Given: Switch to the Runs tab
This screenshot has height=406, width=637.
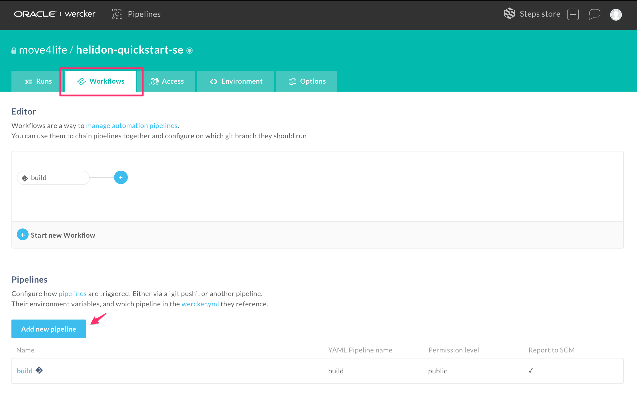Looking at the screenshot, I should (38, 81).
